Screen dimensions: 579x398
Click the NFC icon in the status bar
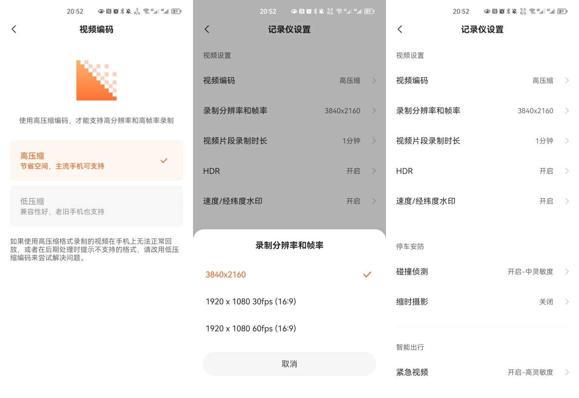(108, 11)
